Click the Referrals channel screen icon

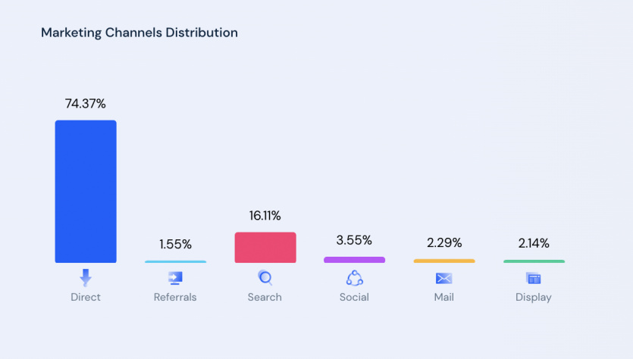[175, 278]
